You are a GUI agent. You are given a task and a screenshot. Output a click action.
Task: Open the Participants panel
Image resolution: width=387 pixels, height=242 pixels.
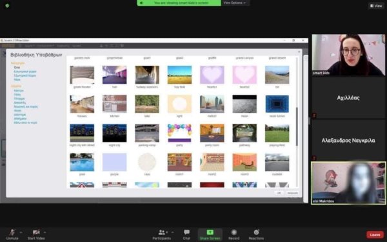162,232
